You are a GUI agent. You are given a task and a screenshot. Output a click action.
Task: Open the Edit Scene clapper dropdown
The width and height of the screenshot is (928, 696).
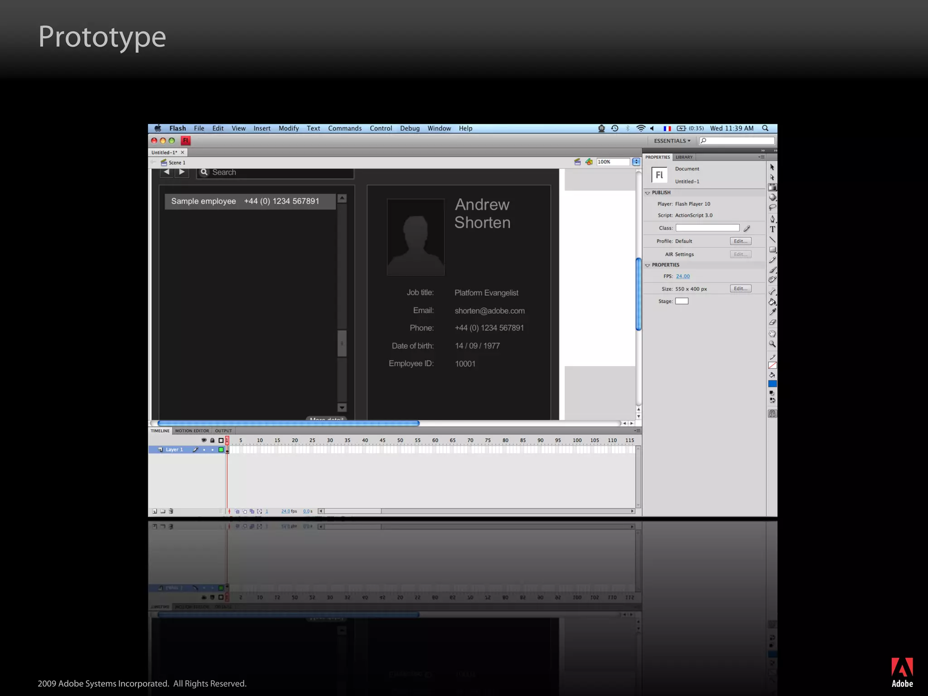point(577,162)
